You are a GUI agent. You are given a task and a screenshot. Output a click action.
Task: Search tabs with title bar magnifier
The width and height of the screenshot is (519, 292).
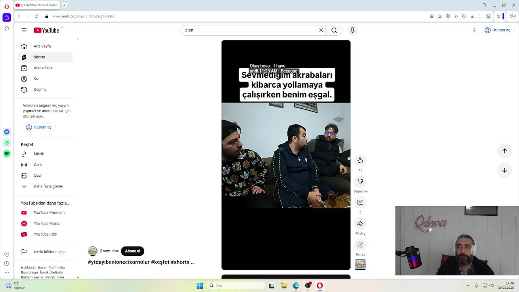click(485, 5)
